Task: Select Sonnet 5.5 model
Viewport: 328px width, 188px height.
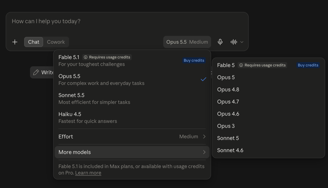Action: coord(132,98)
